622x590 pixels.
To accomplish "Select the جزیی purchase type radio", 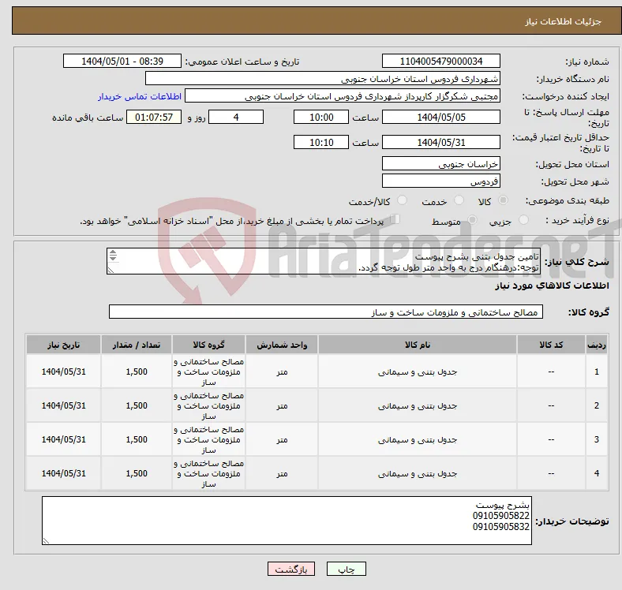I will pos(523,220).
